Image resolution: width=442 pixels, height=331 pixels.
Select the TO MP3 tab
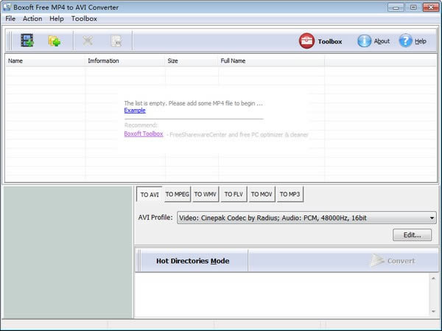[290, 194]
